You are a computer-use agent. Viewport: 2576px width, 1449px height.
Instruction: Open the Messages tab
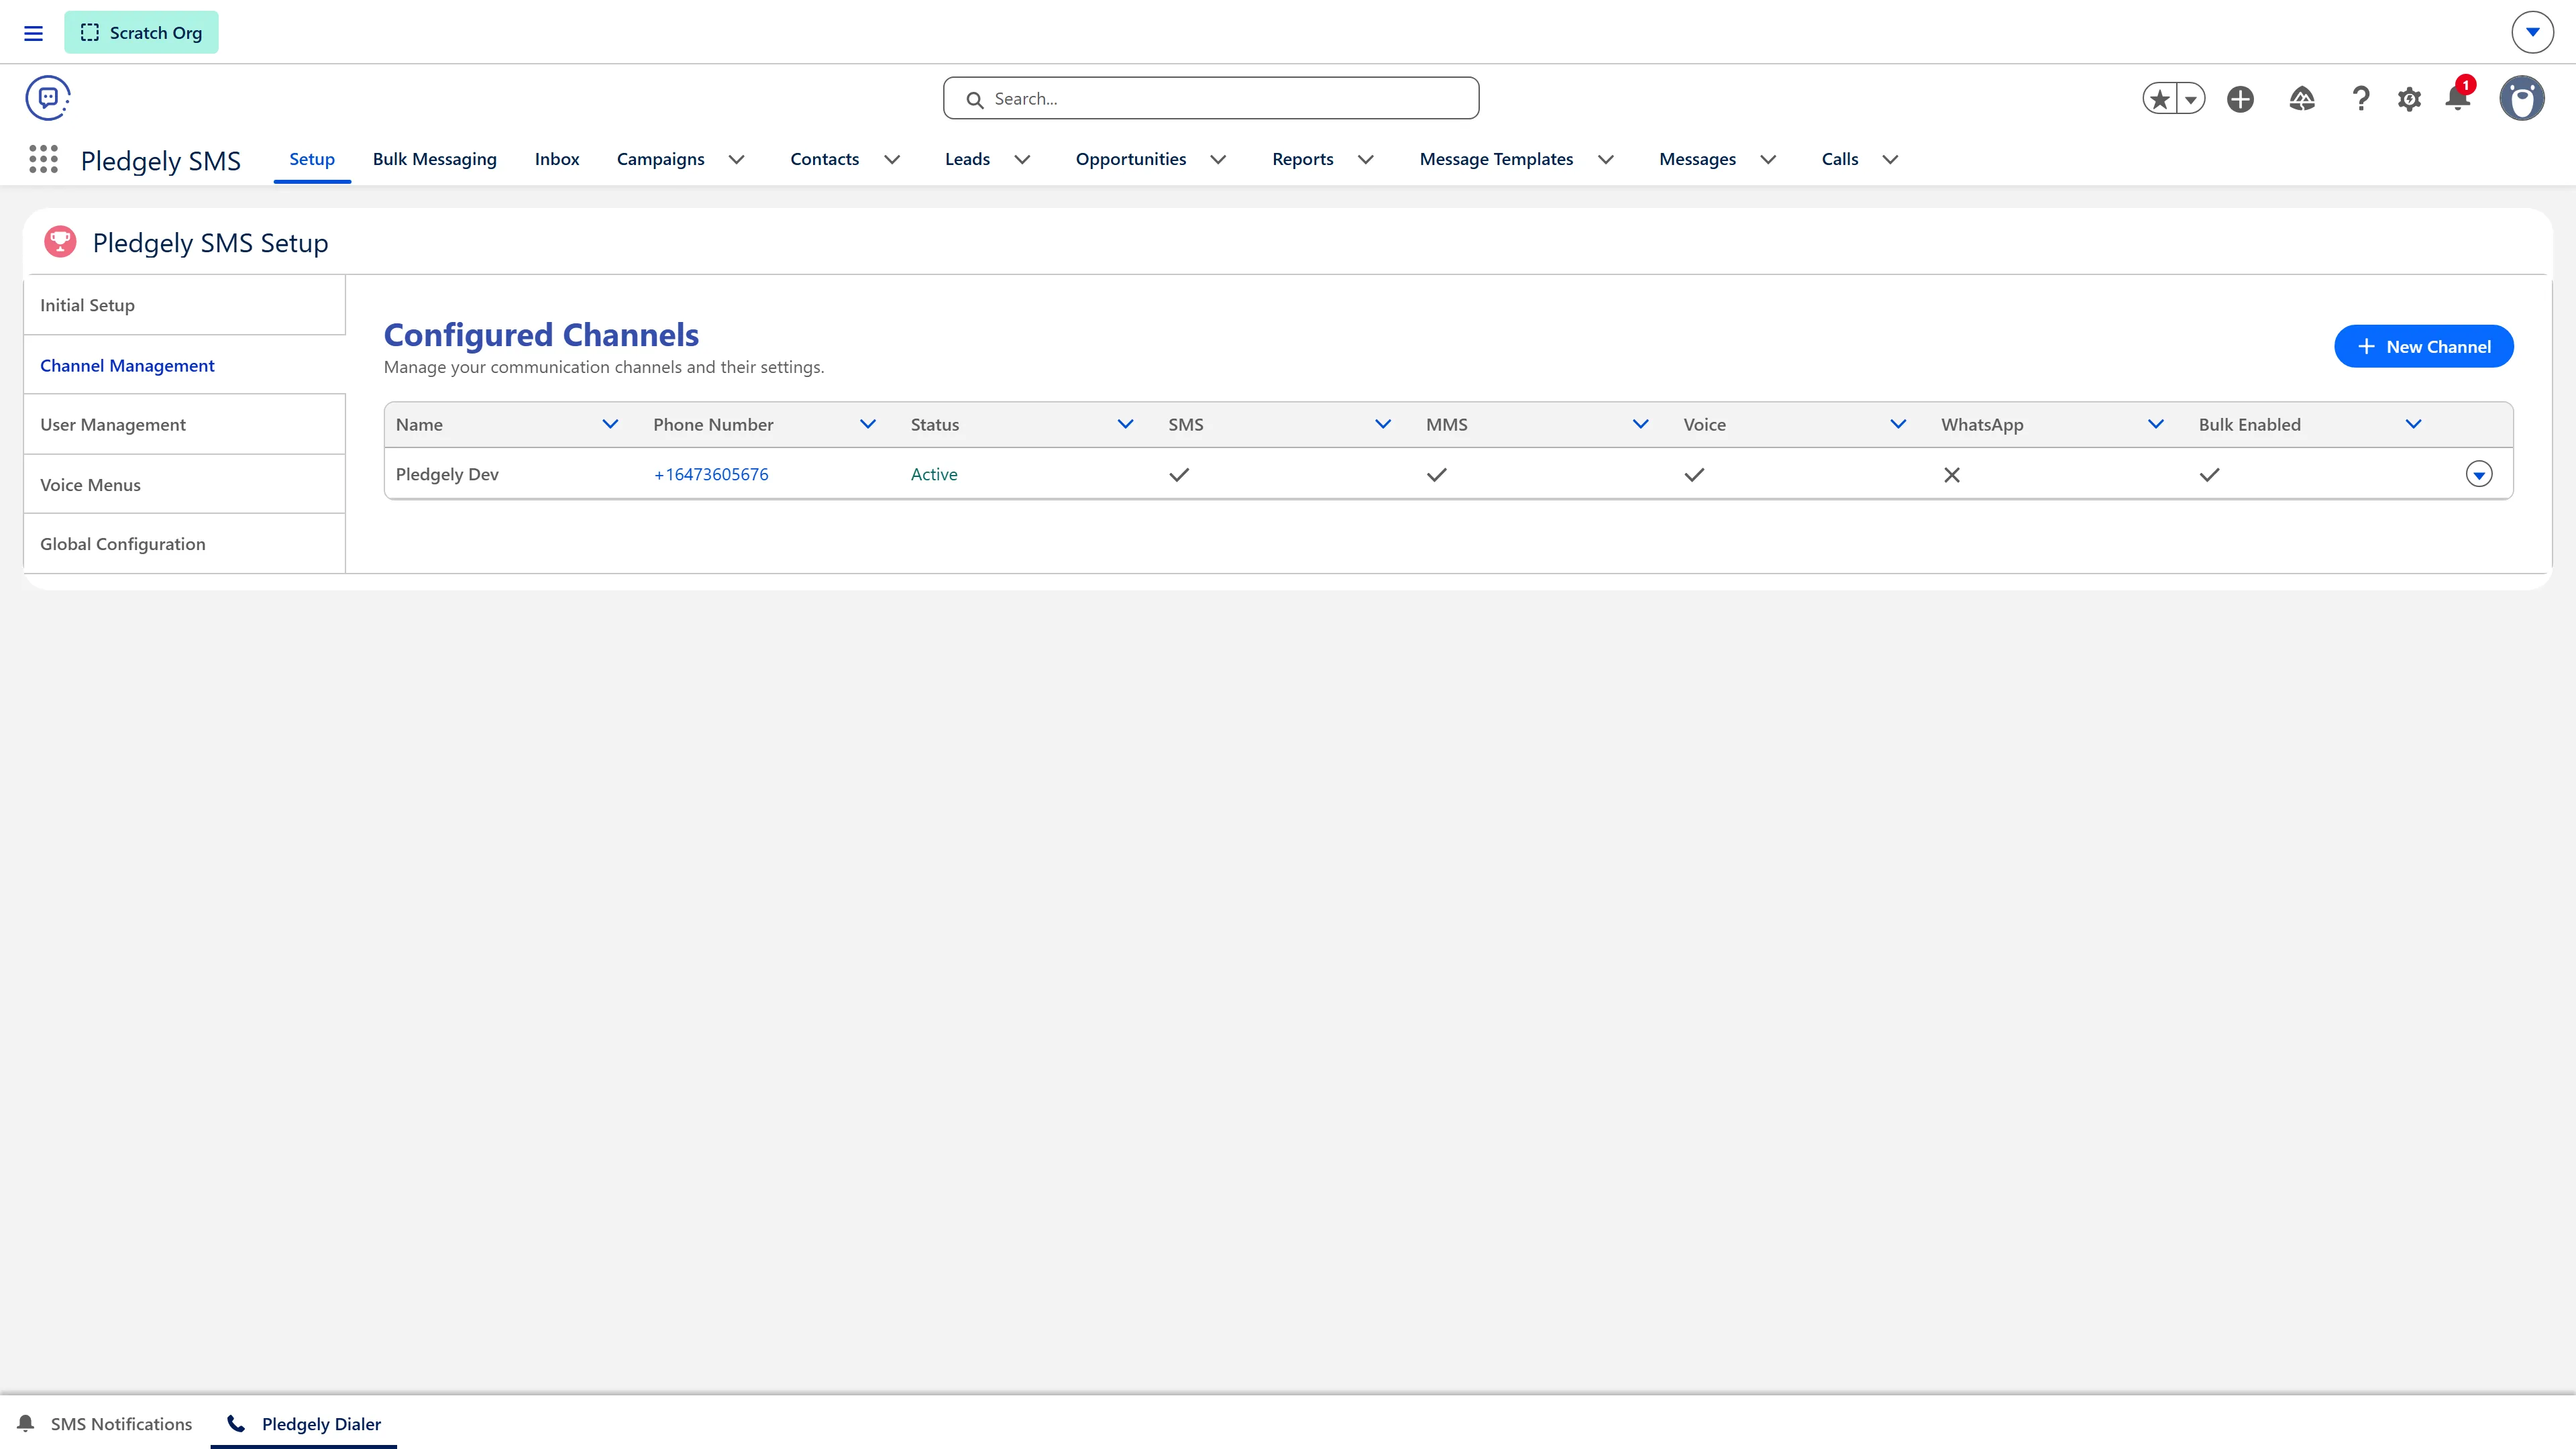1697,159
